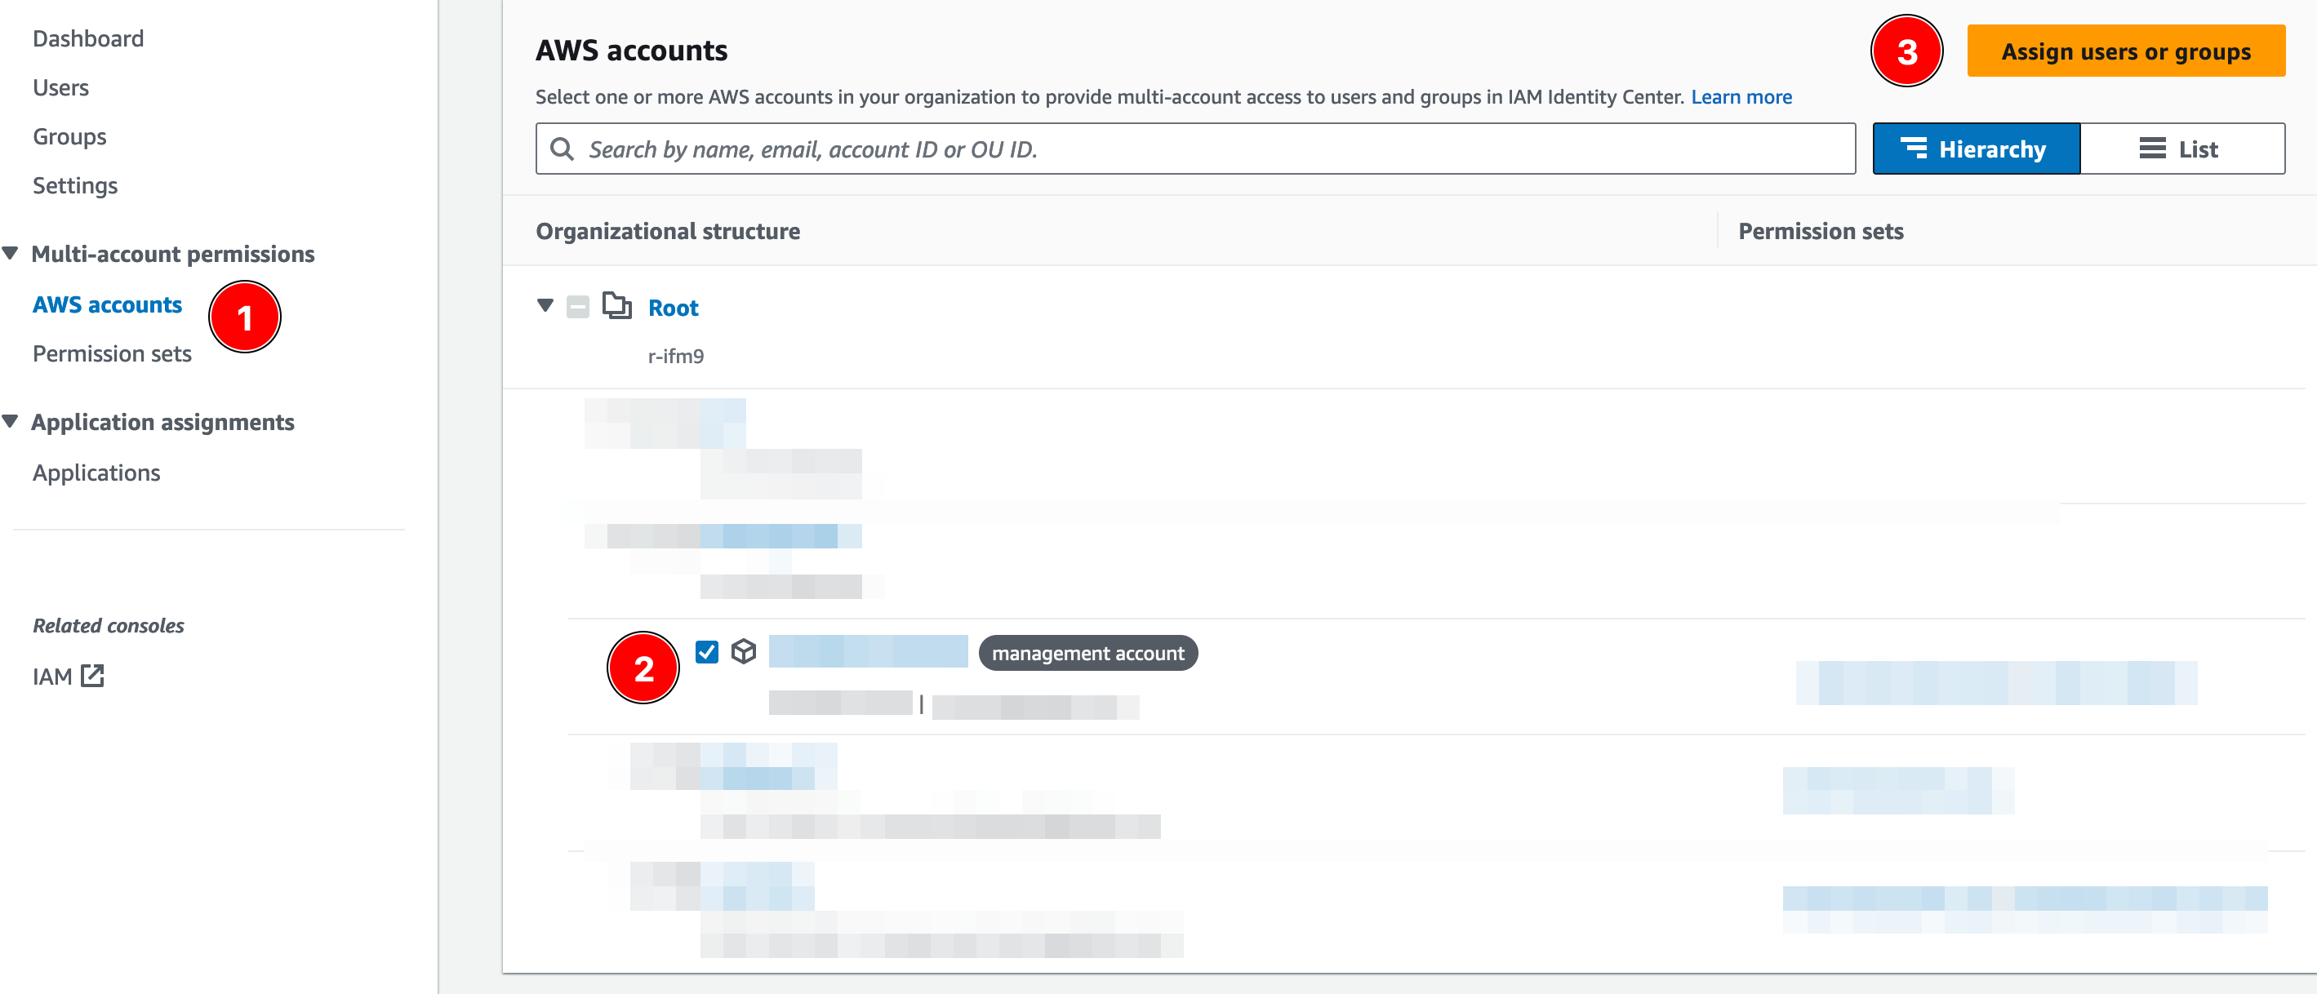Click the search magnifier icon
Screen dimensions: 2317x994
point(563,149)
